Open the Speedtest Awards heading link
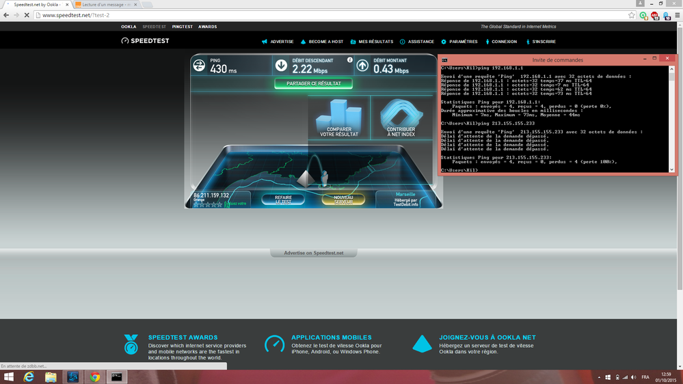This screenshot has height=384, width=683. [183, 338]
